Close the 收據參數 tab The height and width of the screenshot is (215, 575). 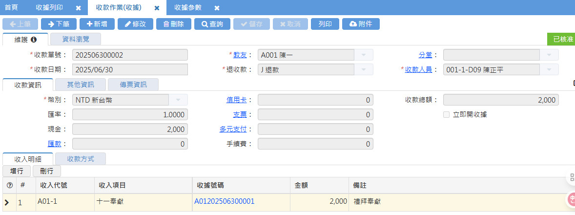click(x=217, y=8)
